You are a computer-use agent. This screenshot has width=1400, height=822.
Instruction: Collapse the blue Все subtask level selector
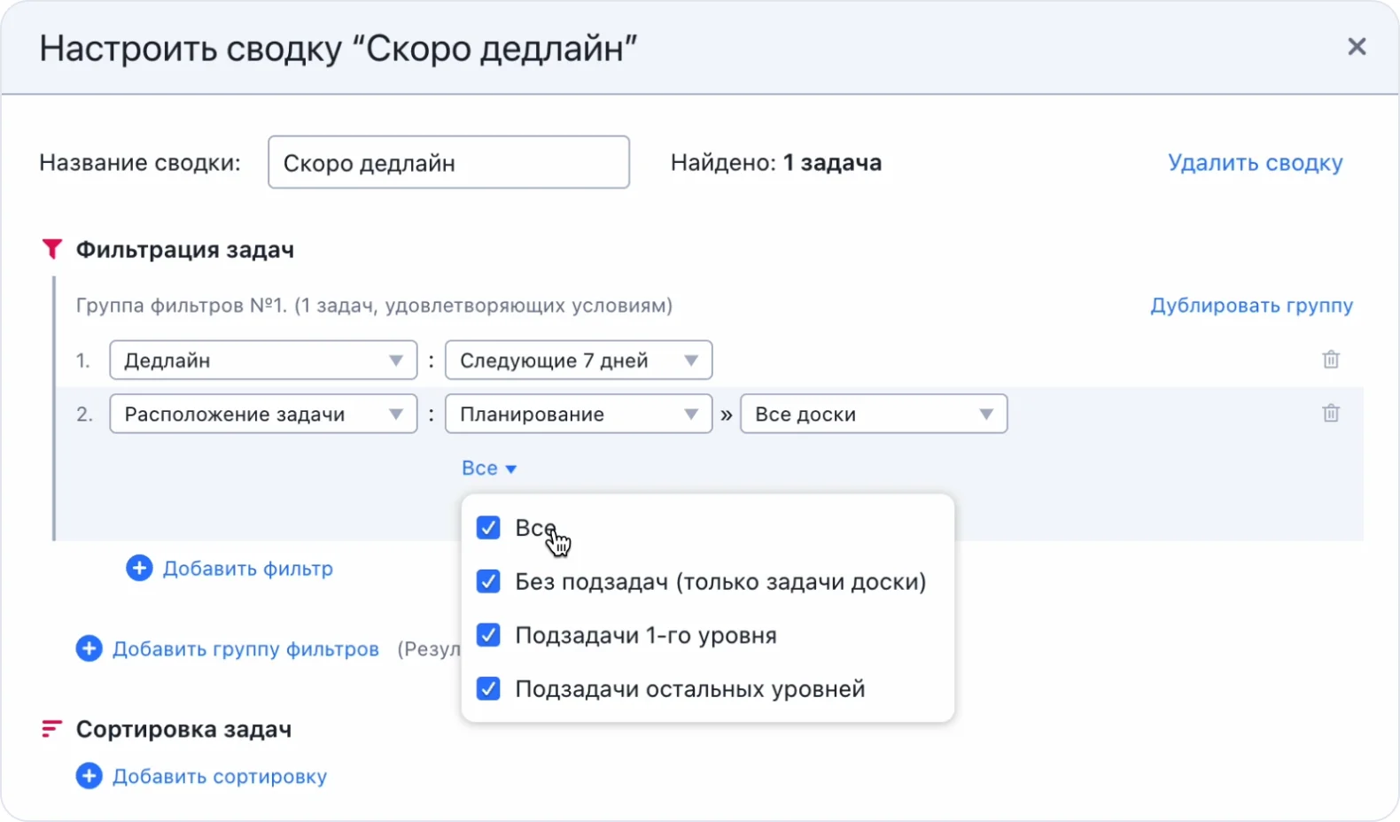coord(488,469)
